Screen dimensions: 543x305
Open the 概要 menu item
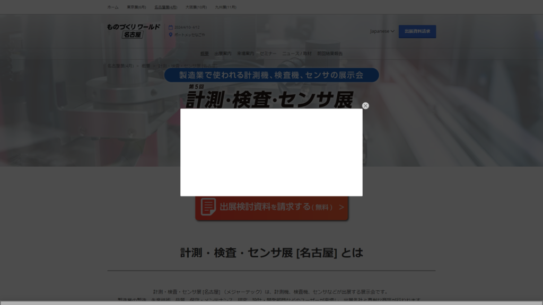pyautogui.click(x=204, y=53)
